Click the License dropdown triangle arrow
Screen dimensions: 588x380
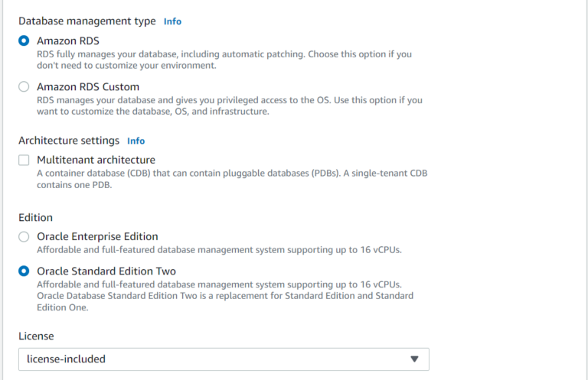[414, 359]
